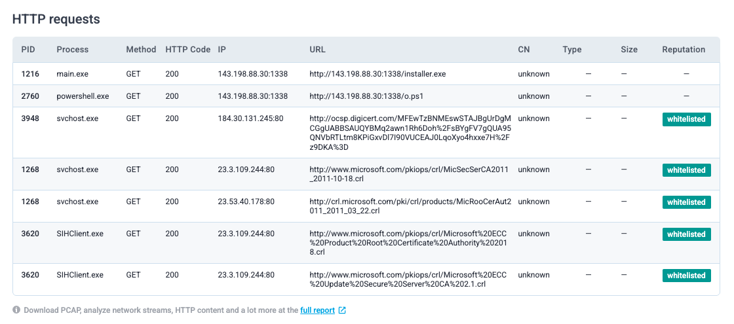The width and height of the screenshot is (734, 324).
Task: Click whitelisted badge for ECC Product Root row
Action: [686, 234]
